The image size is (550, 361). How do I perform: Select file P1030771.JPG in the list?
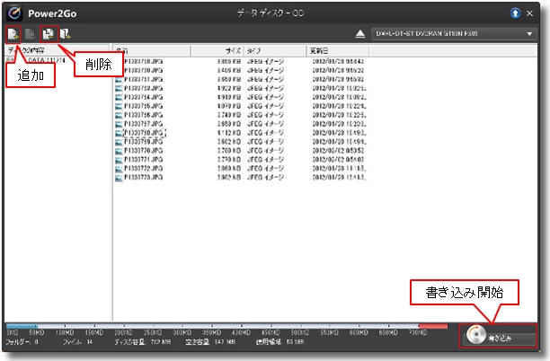coord(143,160)
